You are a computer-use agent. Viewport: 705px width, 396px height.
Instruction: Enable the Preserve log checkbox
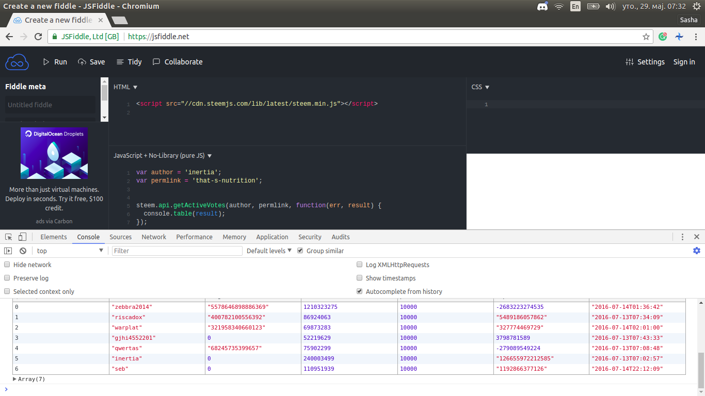[7, 278]
